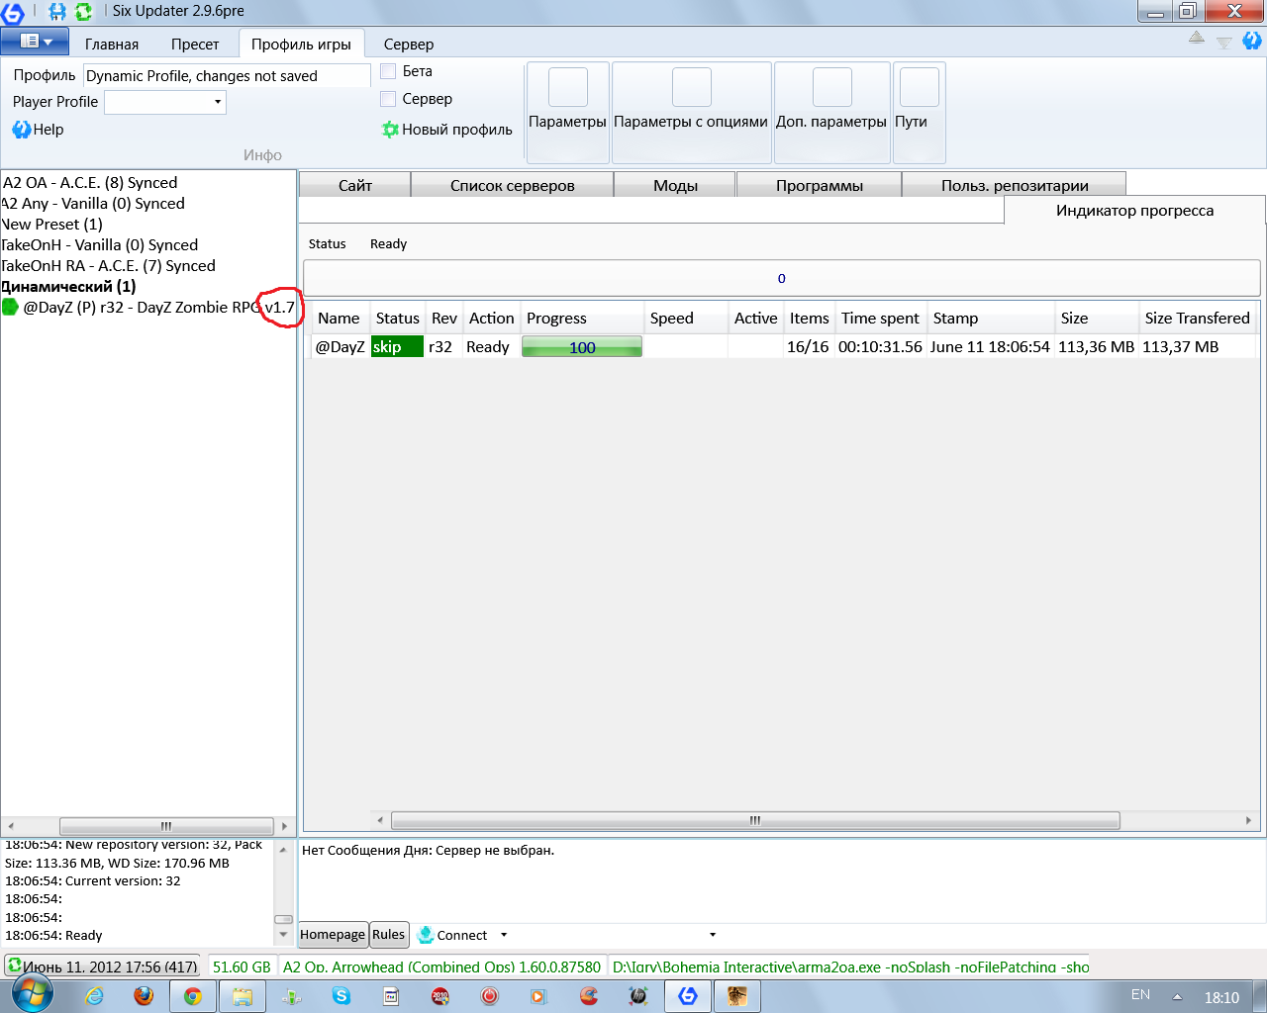Click the Arma soldier taskbar icon
The width and height of the screenshot is (1267, 1013).
tap(737, 996)
